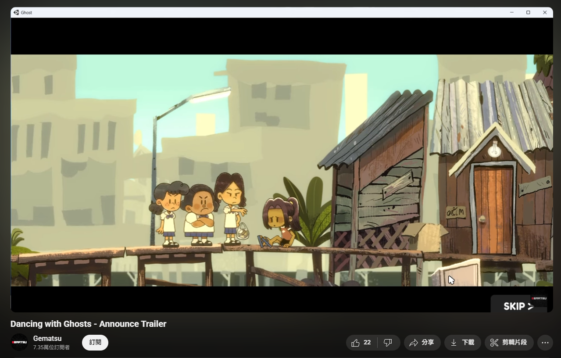Click the thumbs-down dislike icon
This screenshot has height=358, width=561.
coord(388,343)
